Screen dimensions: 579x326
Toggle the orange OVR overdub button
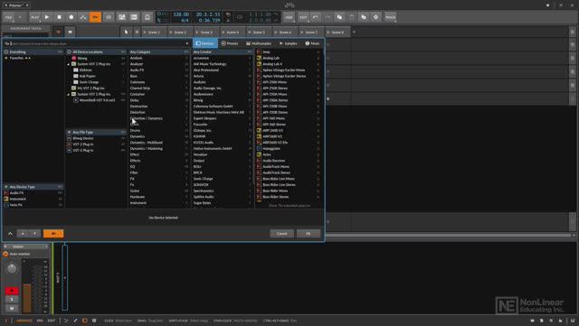coord(95,17)
